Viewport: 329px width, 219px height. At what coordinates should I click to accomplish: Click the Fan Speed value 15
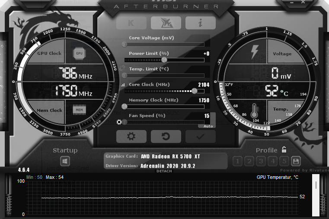point(207,116)
